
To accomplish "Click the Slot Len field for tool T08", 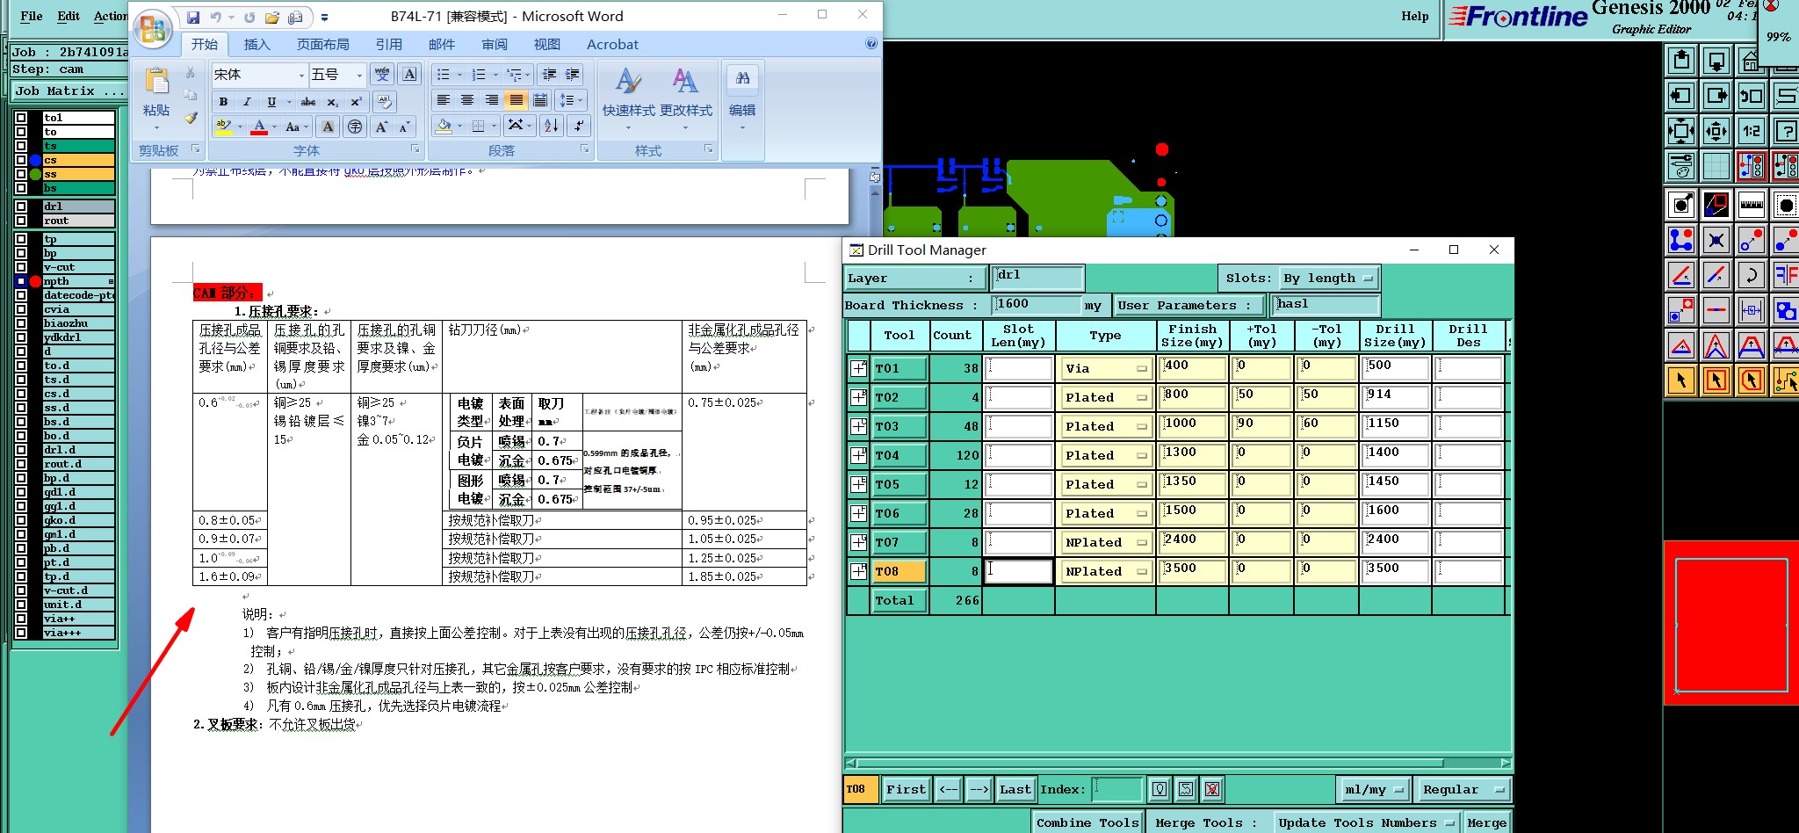I will pyautogui.click(x=1019, y=571).
